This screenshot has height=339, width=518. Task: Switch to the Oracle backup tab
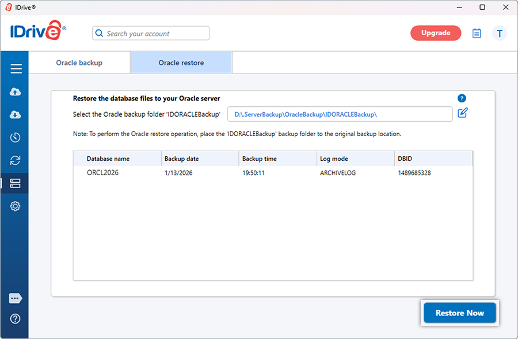click(x=79, y=63)
